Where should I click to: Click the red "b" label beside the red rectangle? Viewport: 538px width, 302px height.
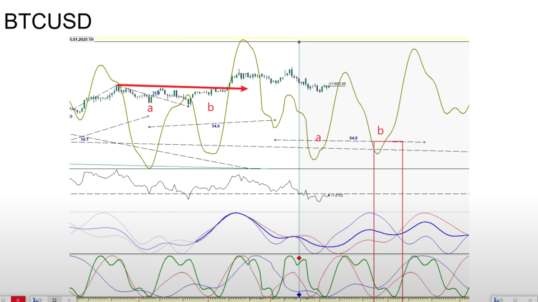coord(381,131)
